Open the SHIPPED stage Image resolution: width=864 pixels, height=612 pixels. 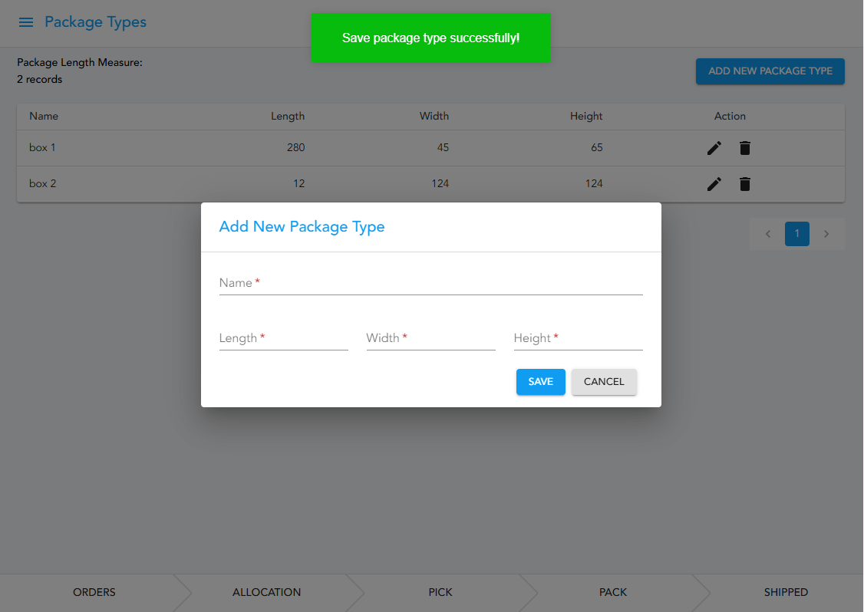tap(786, 592)
